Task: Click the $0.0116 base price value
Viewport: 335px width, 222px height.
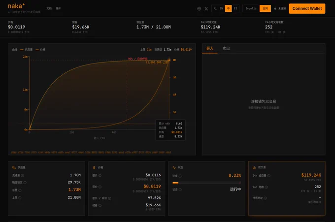Action: tap(153, 175)
